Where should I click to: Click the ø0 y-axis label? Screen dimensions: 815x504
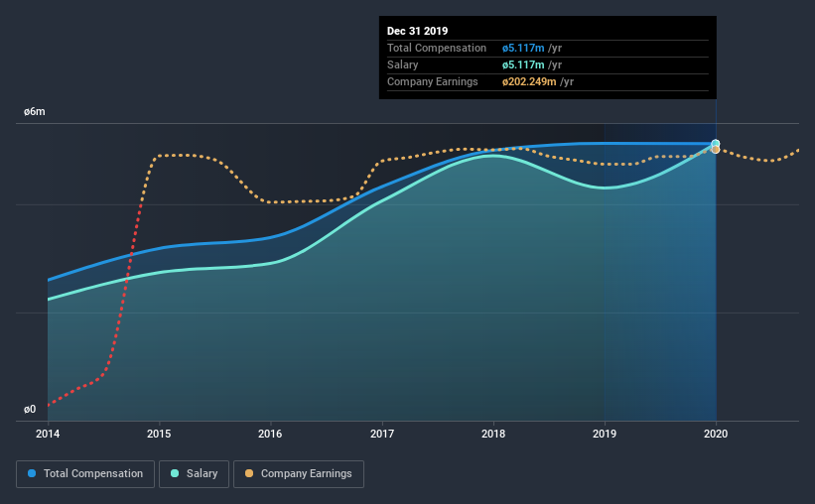30,410
